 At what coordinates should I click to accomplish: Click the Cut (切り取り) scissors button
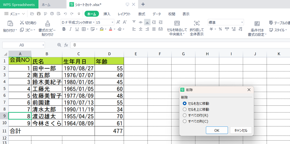pyautogui.click(x=28, y=23)
